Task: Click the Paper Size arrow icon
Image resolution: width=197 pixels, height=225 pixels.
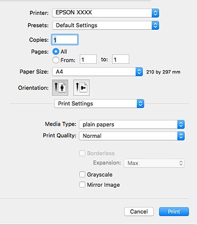Action: (139, 72)
